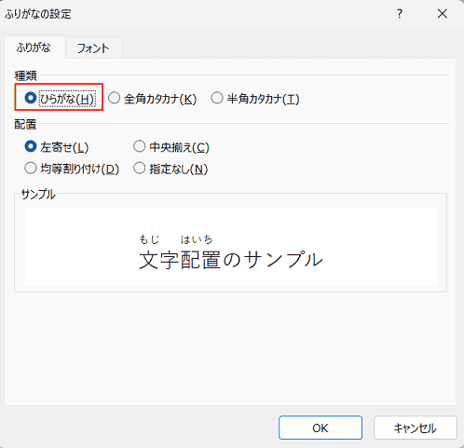Pick the 指定なし(N) alignment option
Screen dimensions: 464x448
tap(171, 169)
